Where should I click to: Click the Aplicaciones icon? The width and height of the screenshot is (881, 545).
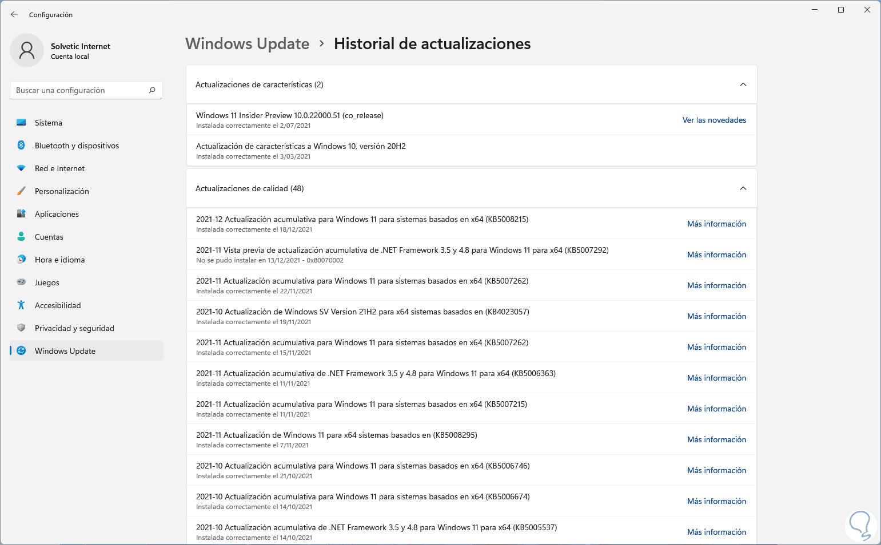pyautogui.click(x=21, y=214)
